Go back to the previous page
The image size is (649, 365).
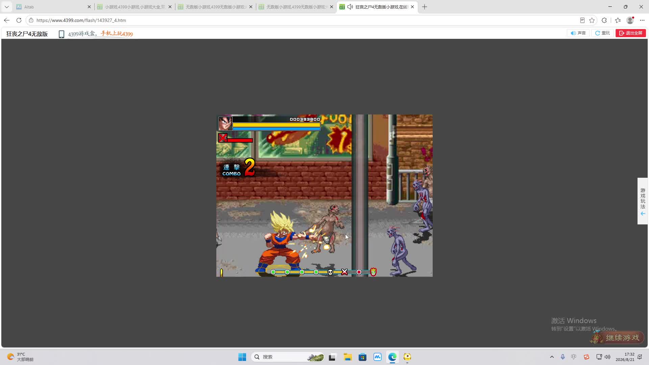pos(7,20)
